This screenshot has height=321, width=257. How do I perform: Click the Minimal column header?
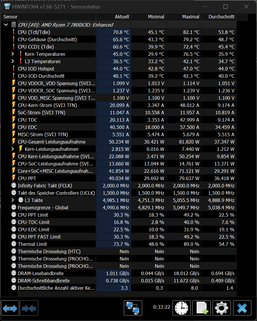149,17
